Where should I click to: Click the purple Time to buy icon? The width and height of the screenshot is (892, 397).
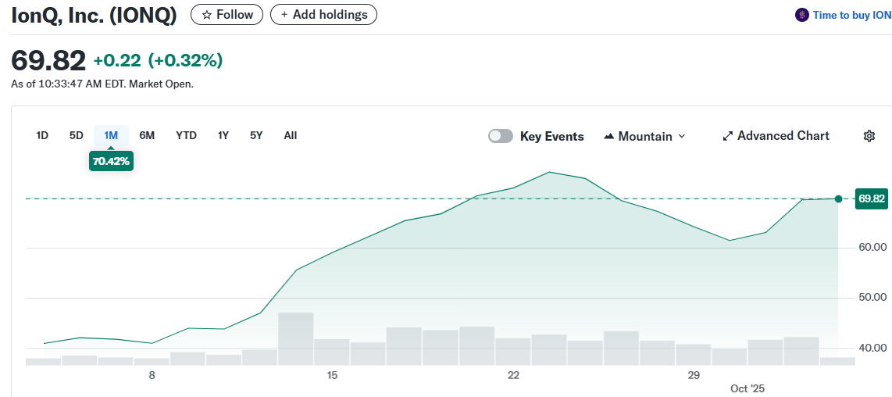[801, 15]
